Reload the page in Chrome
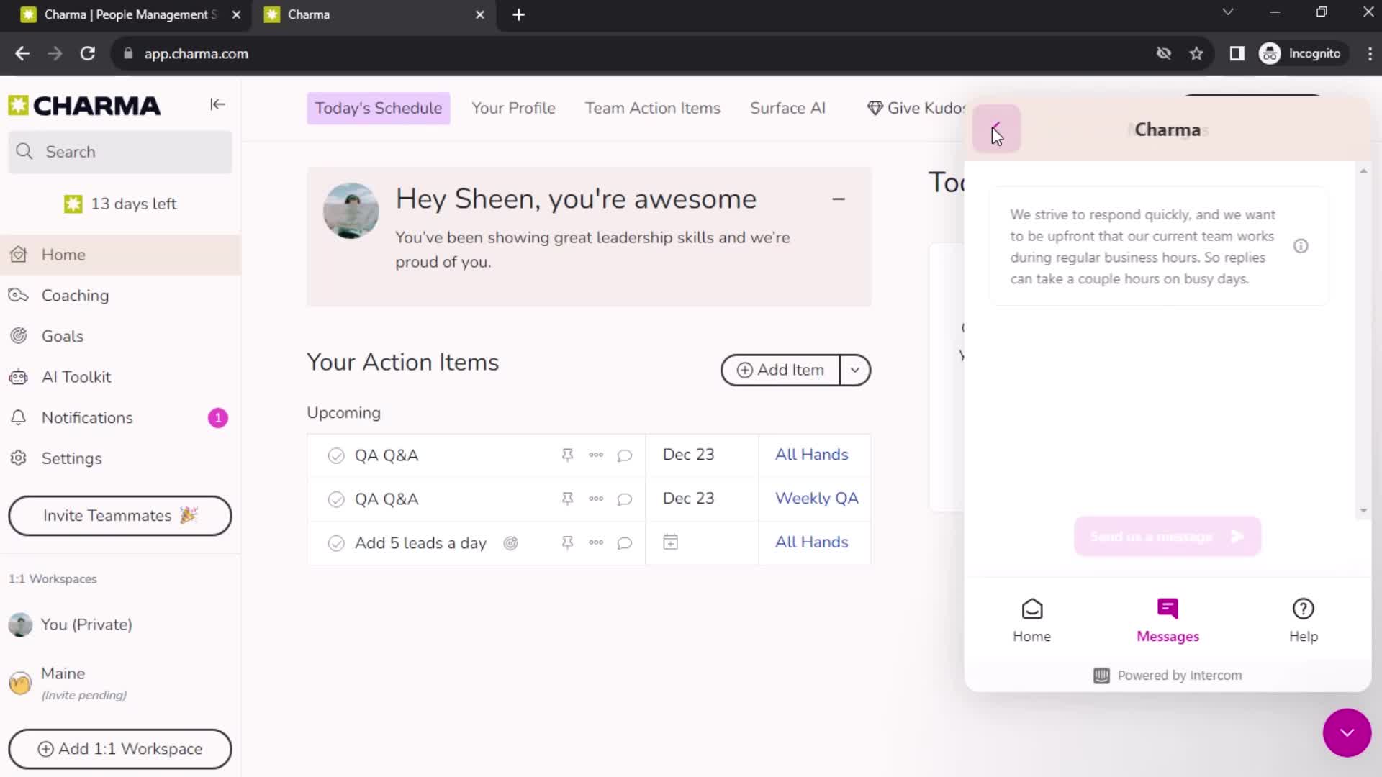This screenshot has width=1382, height=777. 88,54
